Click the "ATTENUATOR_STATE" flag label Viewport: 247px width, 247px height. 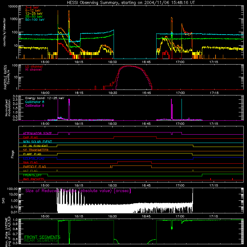(37, 133)
